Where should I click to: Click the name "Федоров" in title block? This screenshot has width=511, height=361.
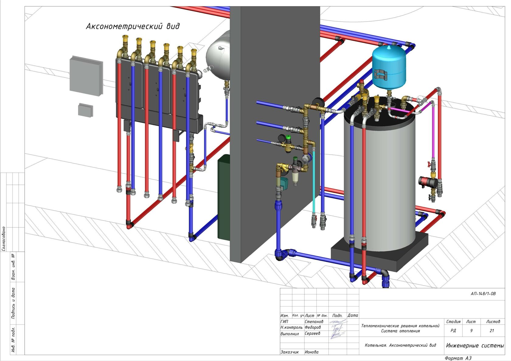pos(313,328)
